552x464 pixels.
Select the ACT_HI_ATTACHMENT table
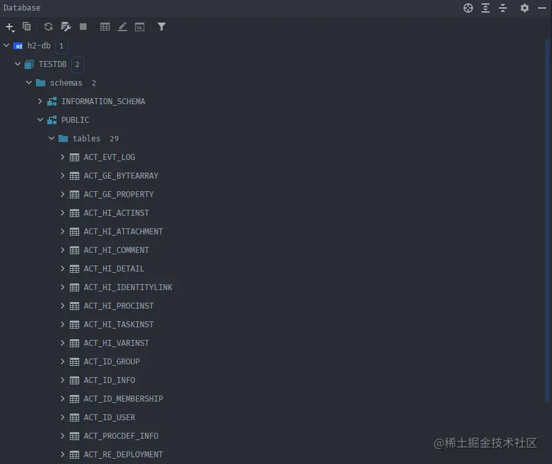(x=123, y=232)
